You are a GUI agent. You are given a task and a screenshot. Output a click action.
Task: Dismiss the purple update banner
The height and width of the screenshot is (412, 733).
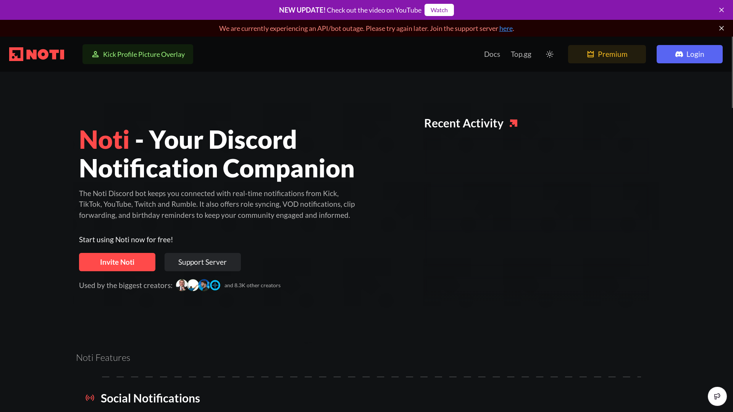pos(722,10)
